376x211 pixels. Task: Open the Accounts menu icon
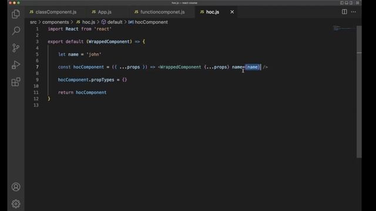pos(16,187)
